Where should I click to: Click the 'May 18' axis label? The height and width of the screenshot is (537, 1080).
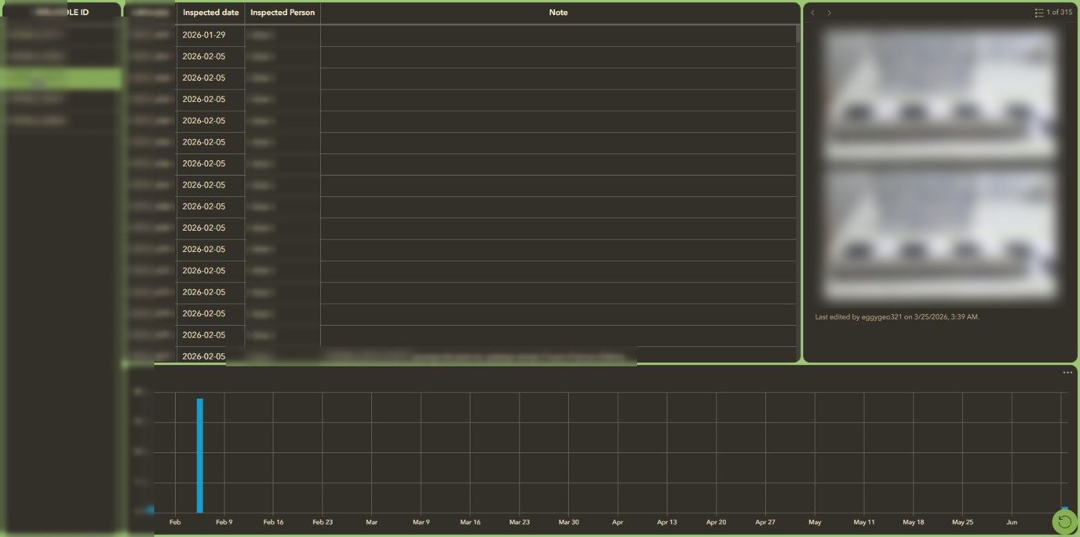point(913,522)
